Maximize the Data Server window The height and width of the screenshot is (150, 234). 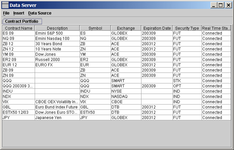[221, 5]
